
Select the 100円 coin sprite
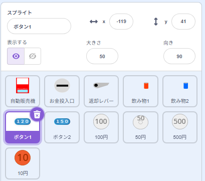pos(101,127)
